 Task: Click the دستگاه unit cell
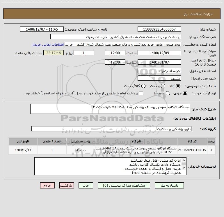pos(81,150)
